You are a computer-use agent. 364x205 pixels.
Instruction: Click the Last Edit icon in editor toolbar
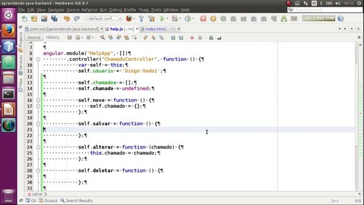click(69, 38)
